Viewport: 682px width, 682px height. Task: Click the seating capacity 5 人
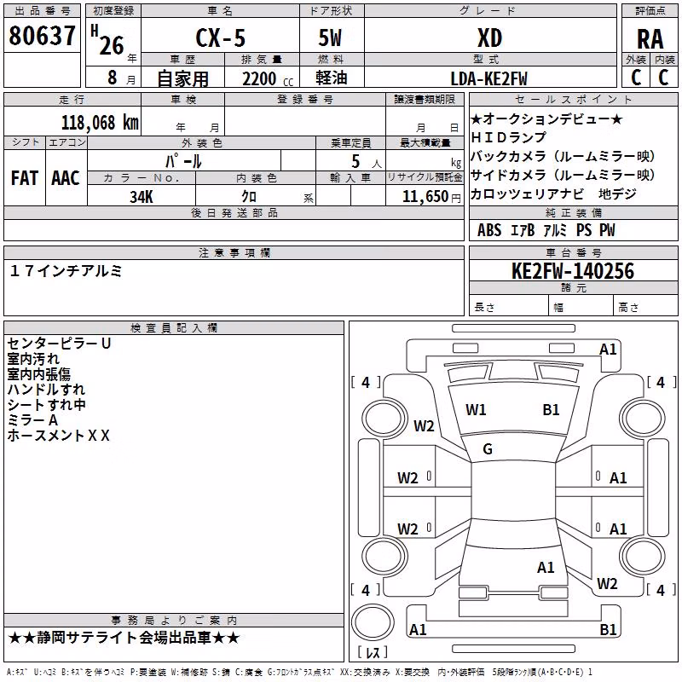(x=367, y=162)
